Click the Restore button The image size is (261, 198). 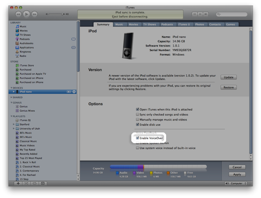click(229, 87)
